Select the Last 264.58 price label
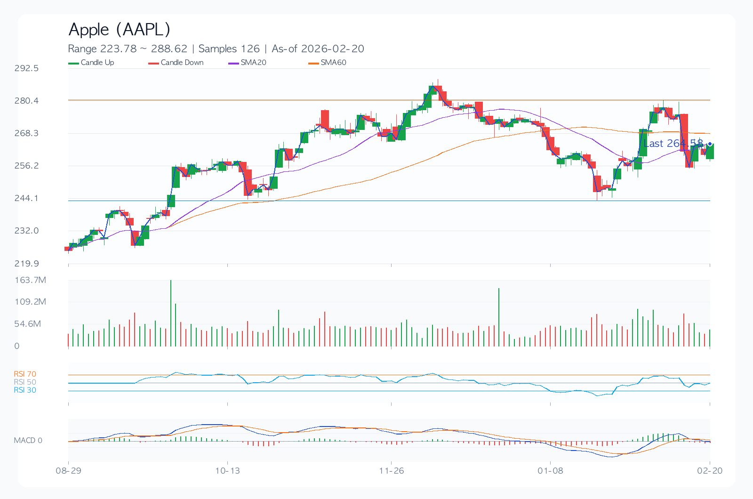This screenshot has width=753, height=499. point(673,144)
